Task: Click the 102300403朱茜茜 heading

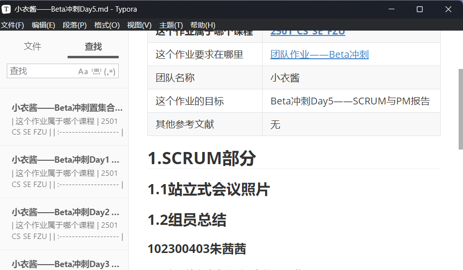Action: [196, 249]
